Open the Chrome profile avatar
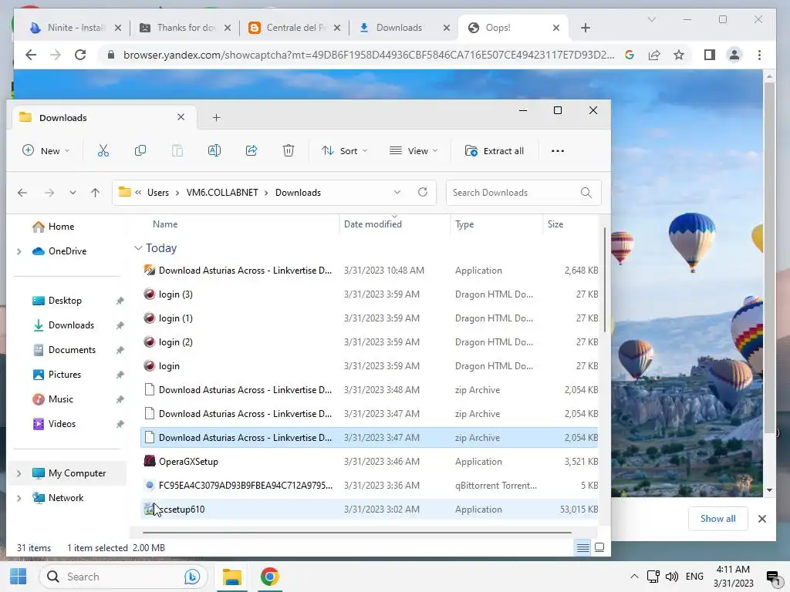Viewport: 790px width, 592px height. [x=734, y=55]
